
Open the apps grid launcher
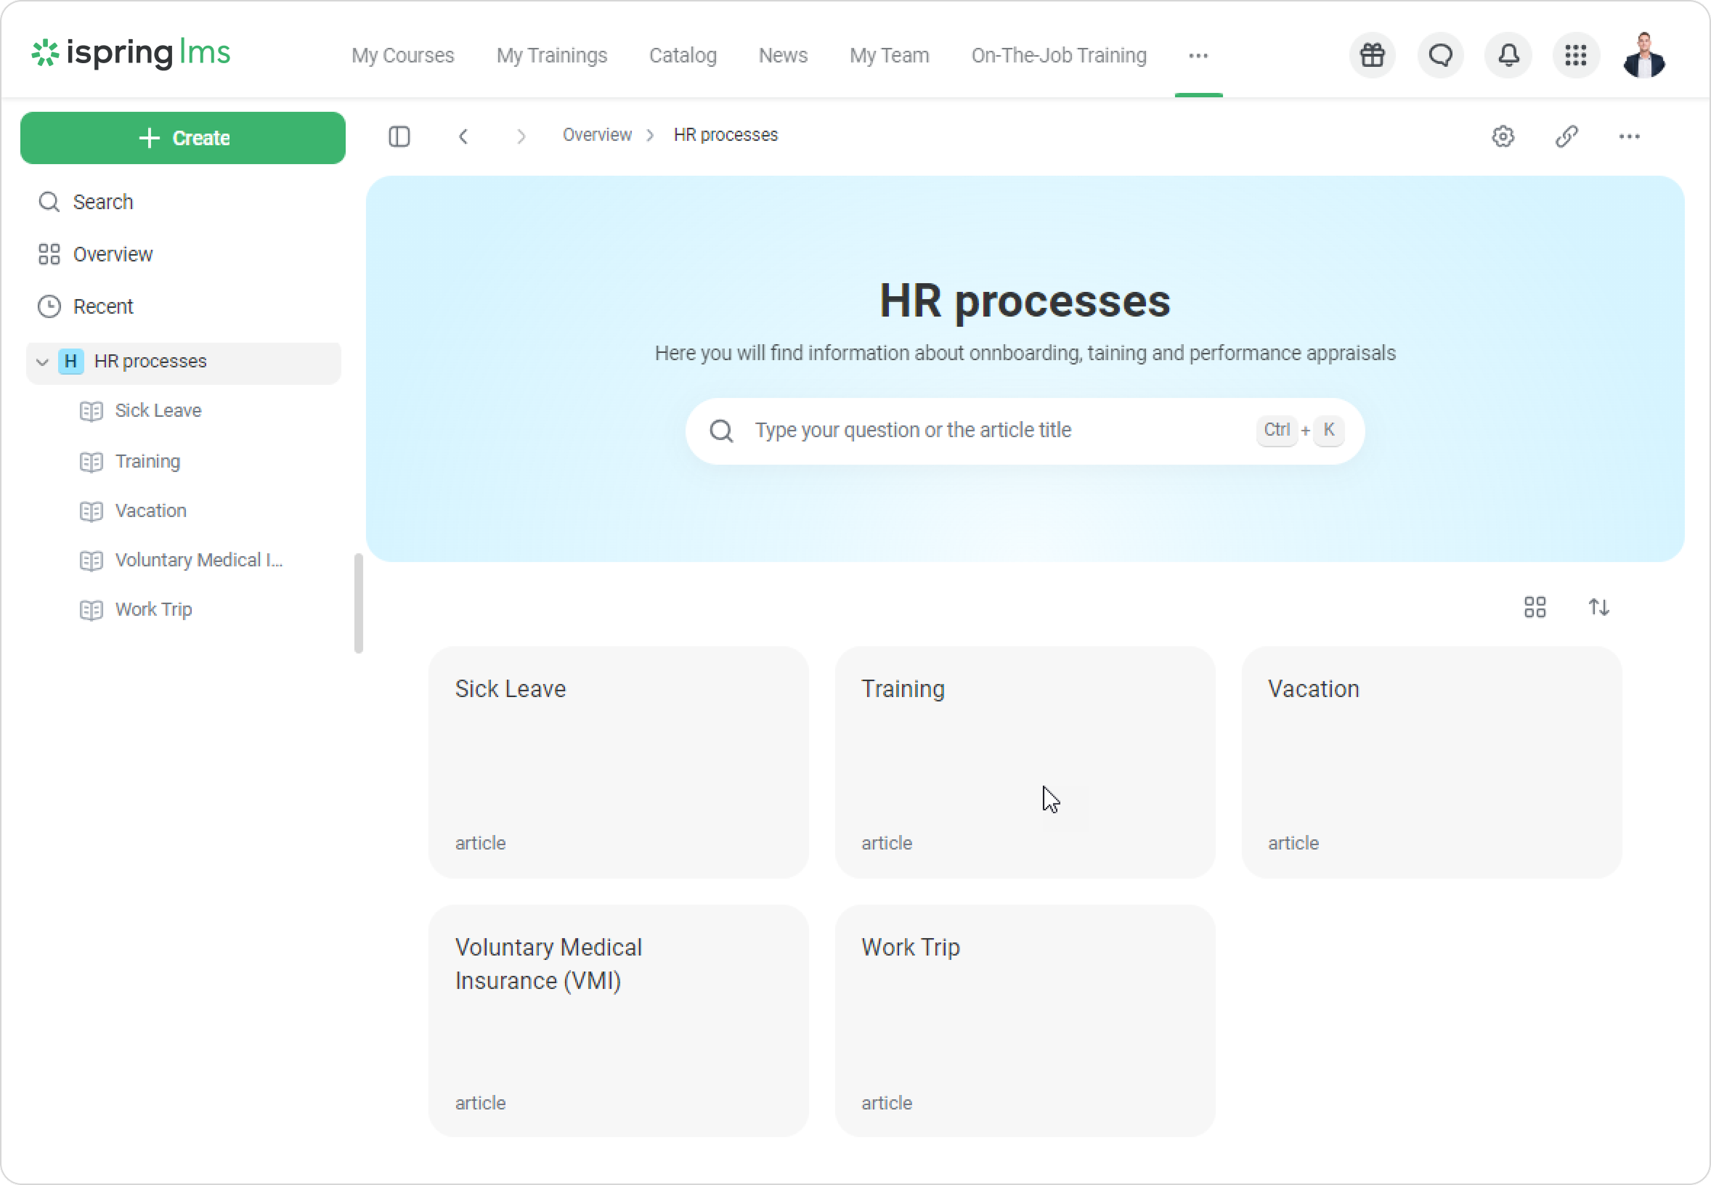[1575, 56]
